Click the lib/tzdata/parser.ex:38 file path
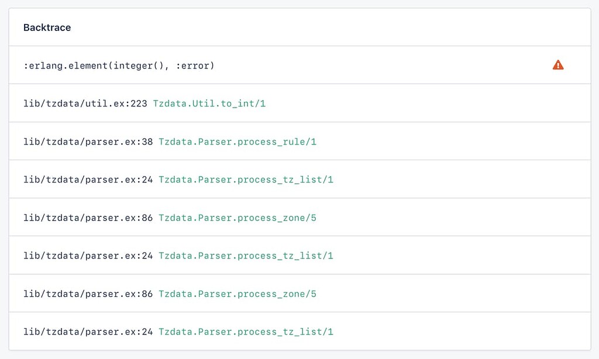Screen dimensions: 599x359 tap(88, 141)
